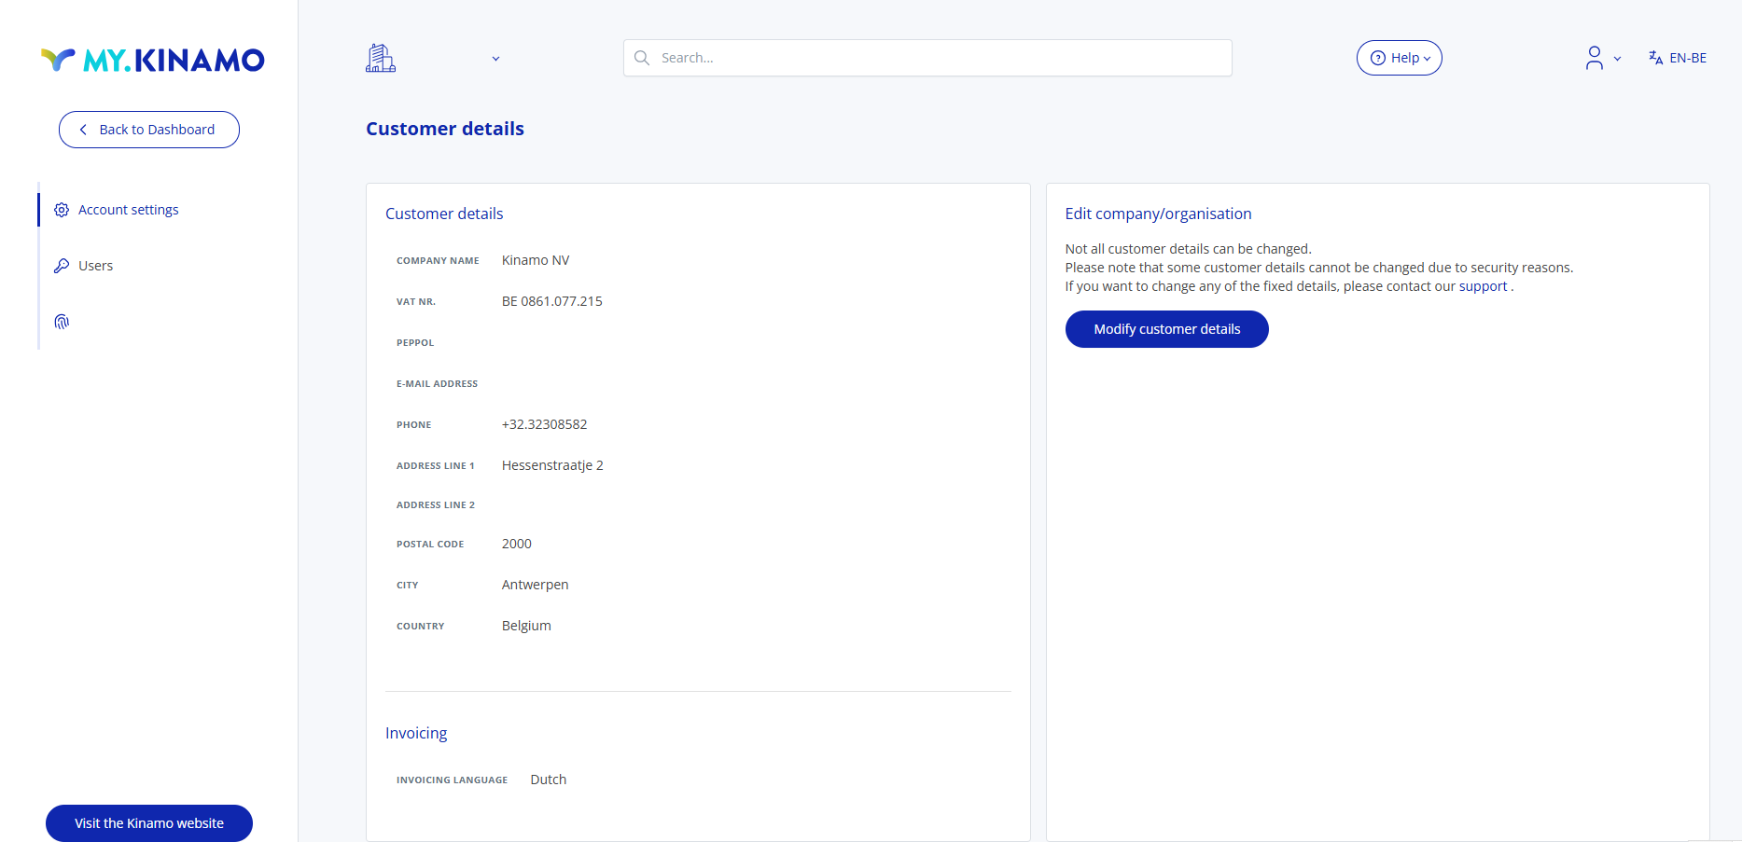Screen dimensions: 1742x842
Task: Click the ADDRESS LINE 2 label
Action: (436, 505)
